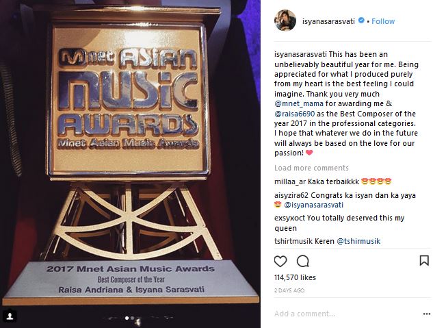Image resolution: width=433 pixels, height=328 pixels.
Task: Save post with bookmark icon
Action: [424, 261]
